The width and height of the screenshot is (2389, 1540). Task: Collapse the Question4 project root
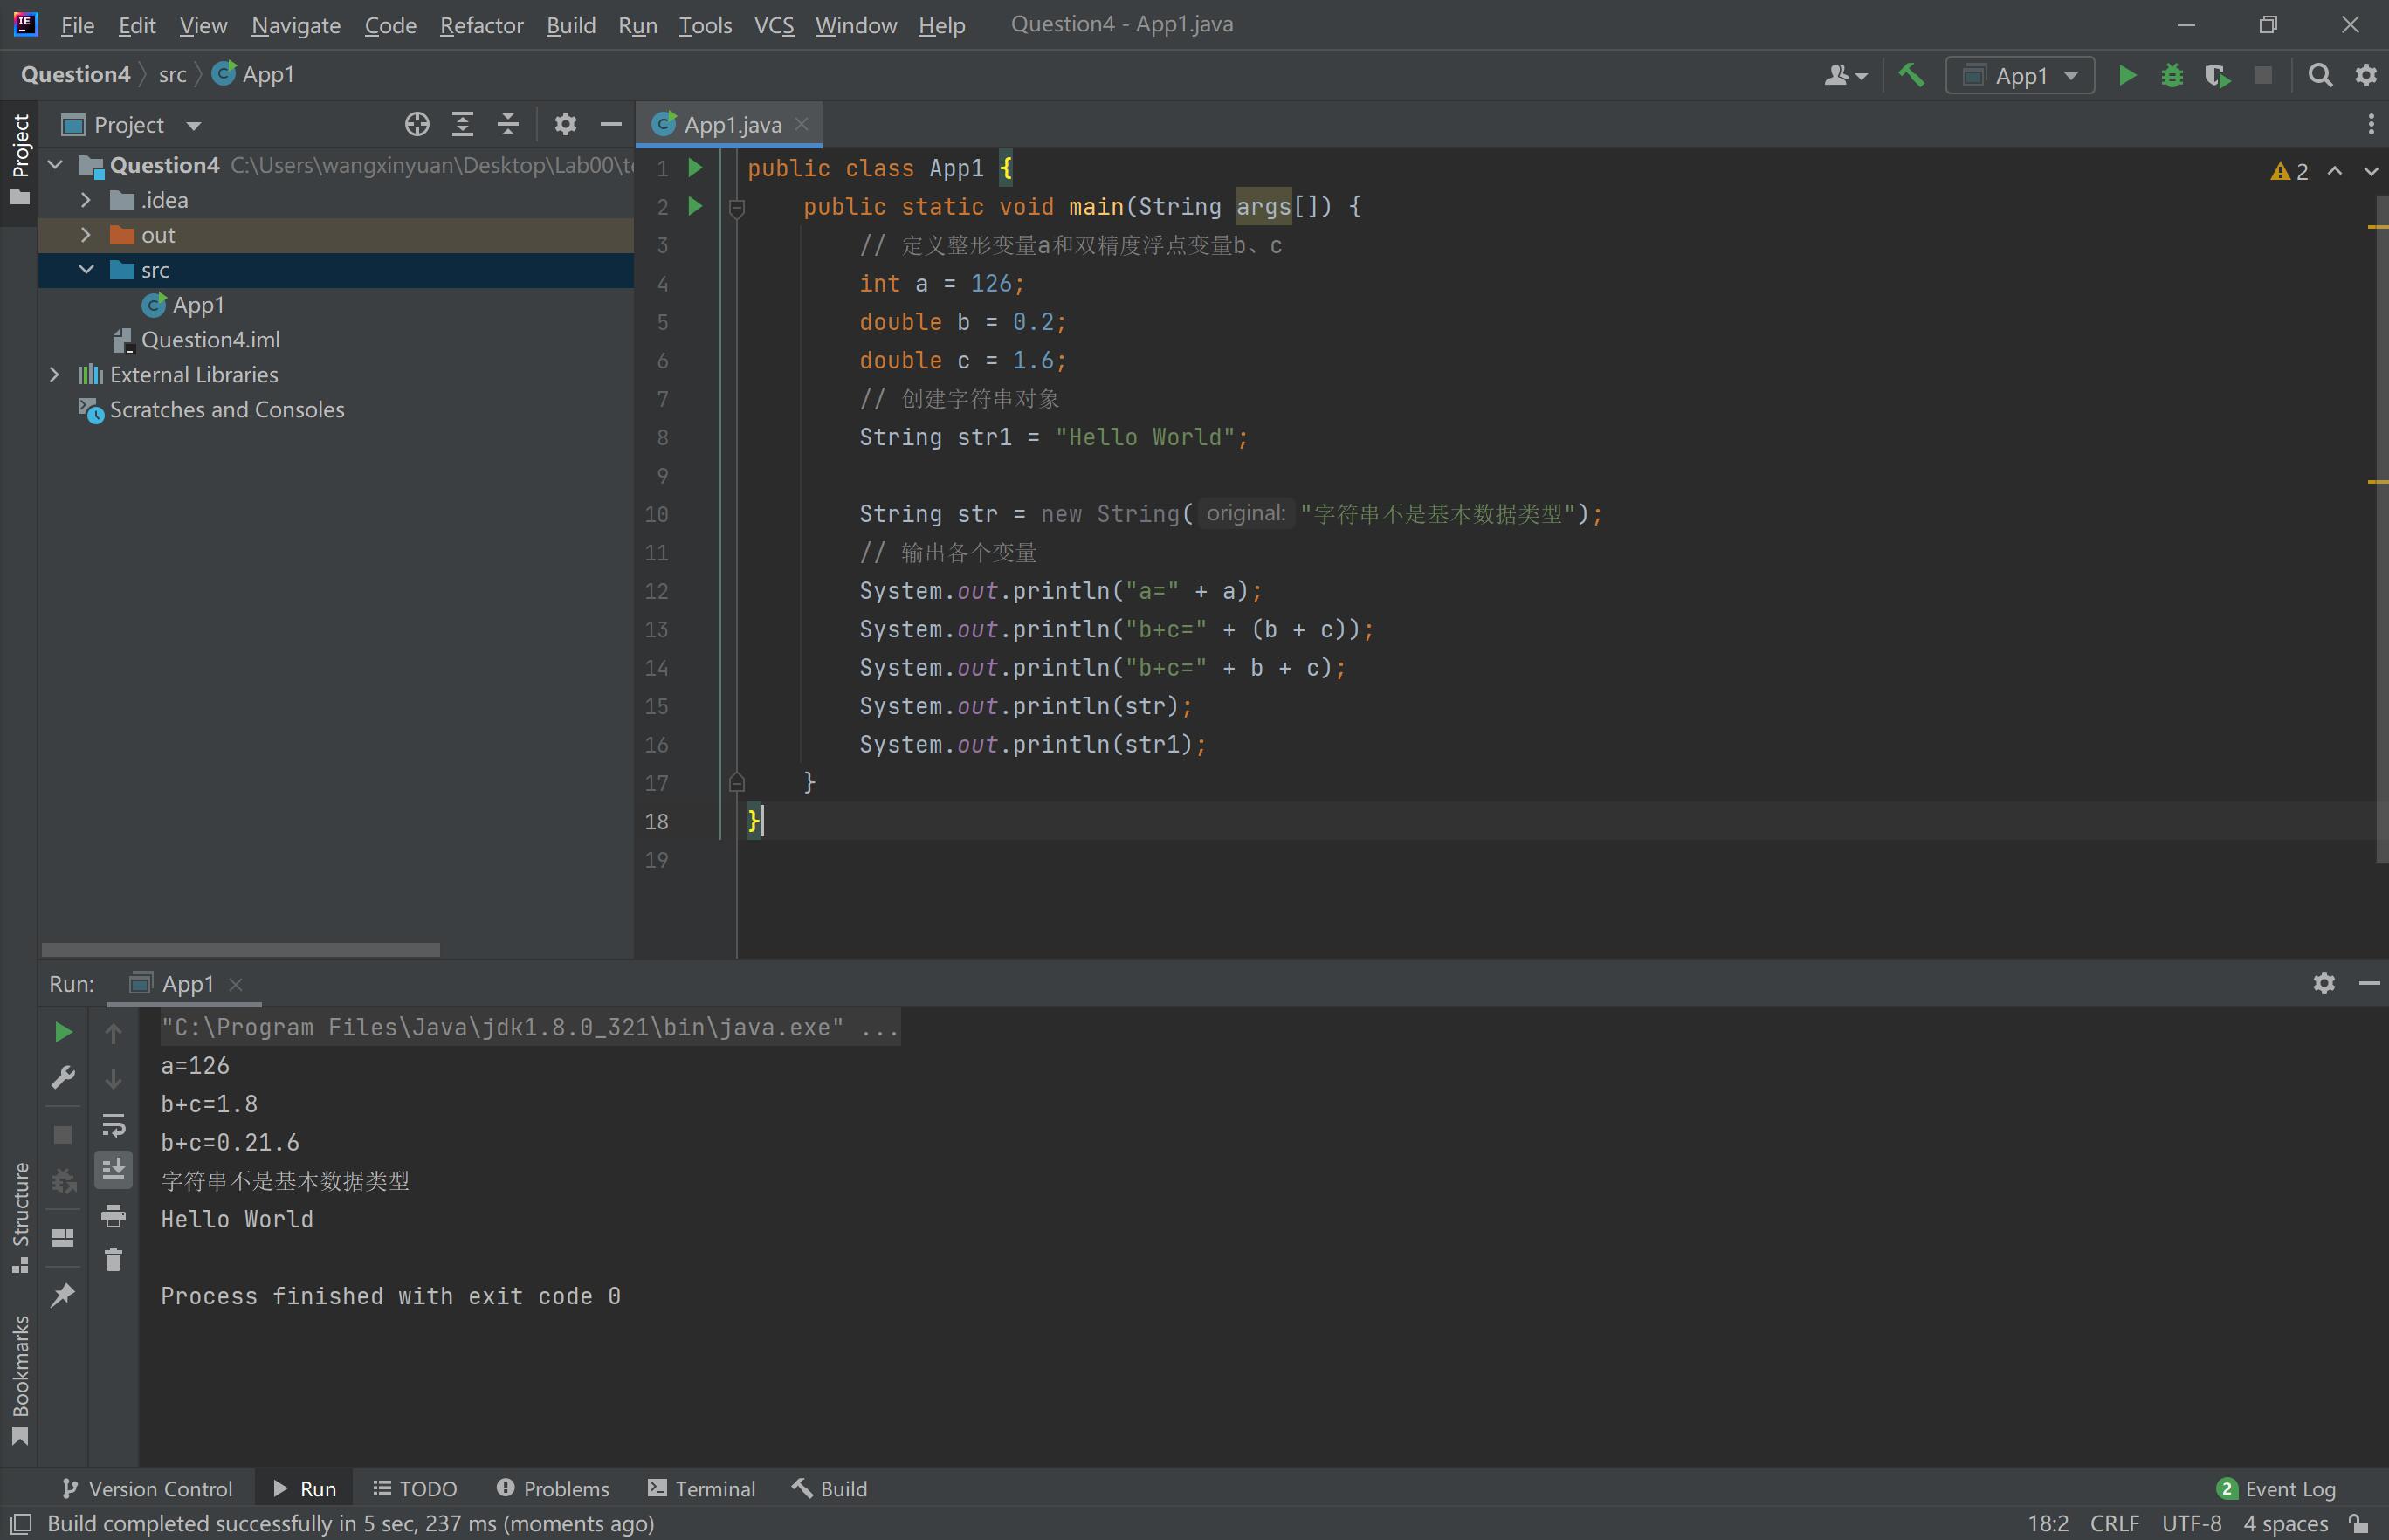pyautogui.click(x=56, y=165)
